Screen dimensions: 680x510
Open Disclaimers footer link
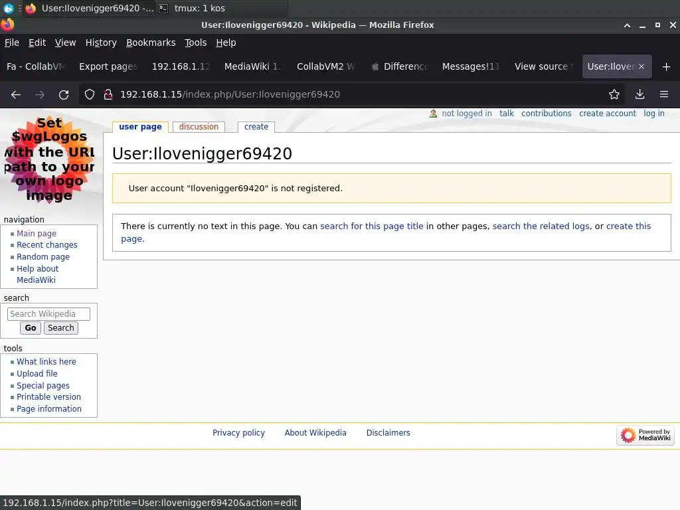(388, 433)
